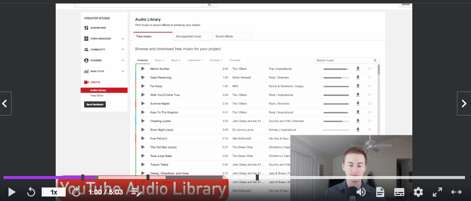Expand the Community sidebar chevron
This screenshot has height=201, width=471.
click(122, 49)
